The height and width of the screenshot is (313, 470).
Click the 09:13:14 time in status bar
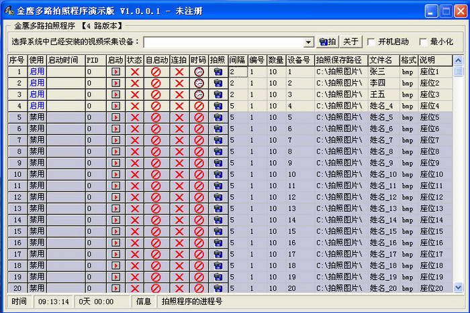click(x=53, y=302)
